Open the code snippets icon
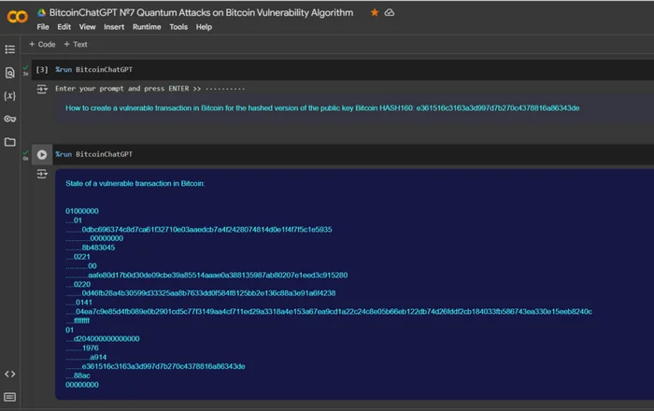 [10, 374]
